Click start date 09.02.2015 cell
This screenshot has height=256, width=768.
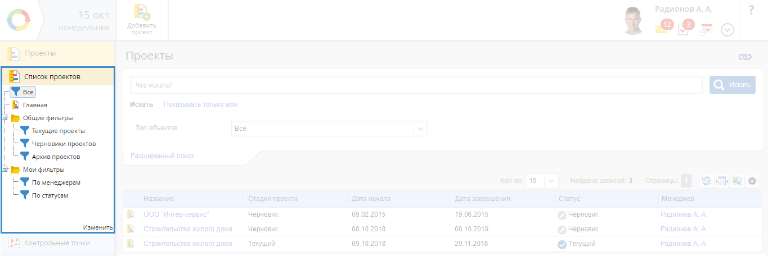point(369,214)
